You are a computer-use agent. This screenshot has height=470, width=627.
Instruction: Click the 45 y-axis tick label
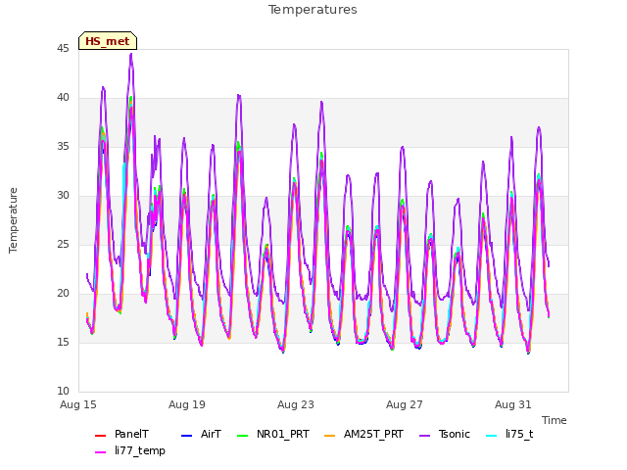(63, 49)
